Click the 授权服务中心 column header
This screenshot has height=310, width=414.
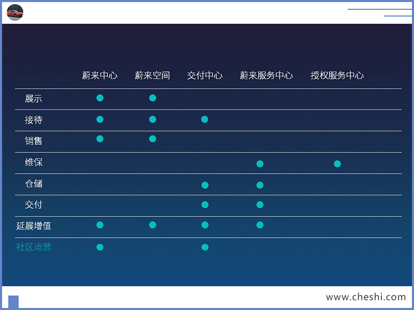coord(337,75)
